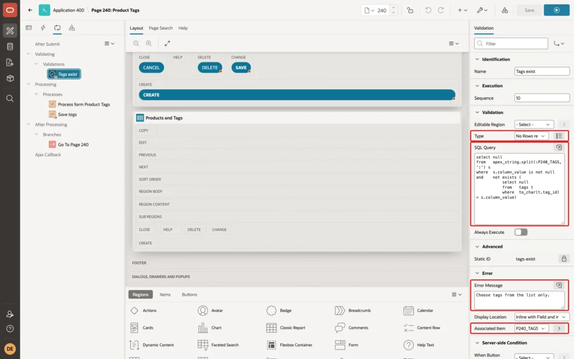Viewport: 574px width, 359px height.
Task: Go to Associated Item using arrow button
Action: click(x=559, y=328)
